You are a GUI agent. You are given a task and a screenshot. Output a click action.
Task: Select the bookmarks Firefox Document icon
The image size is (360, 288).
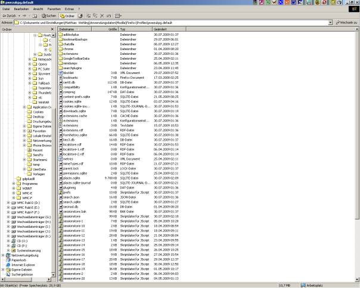click(x=61, y=78)
